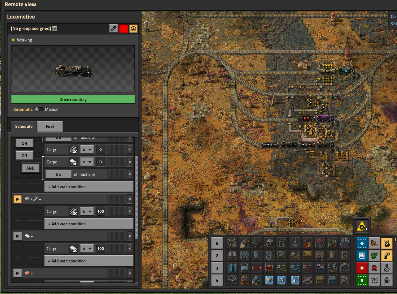This screenshot has width=397, height=294.
Task: Toggle personal roboport shortcut
Action: click(x=387, y=243)
